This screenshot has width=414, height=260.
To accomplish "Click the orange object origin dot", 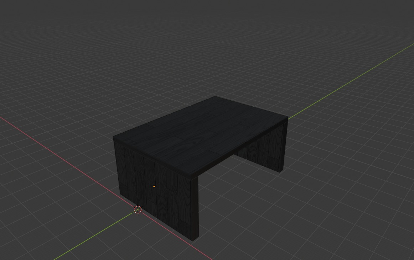I will tap(154, 186).
